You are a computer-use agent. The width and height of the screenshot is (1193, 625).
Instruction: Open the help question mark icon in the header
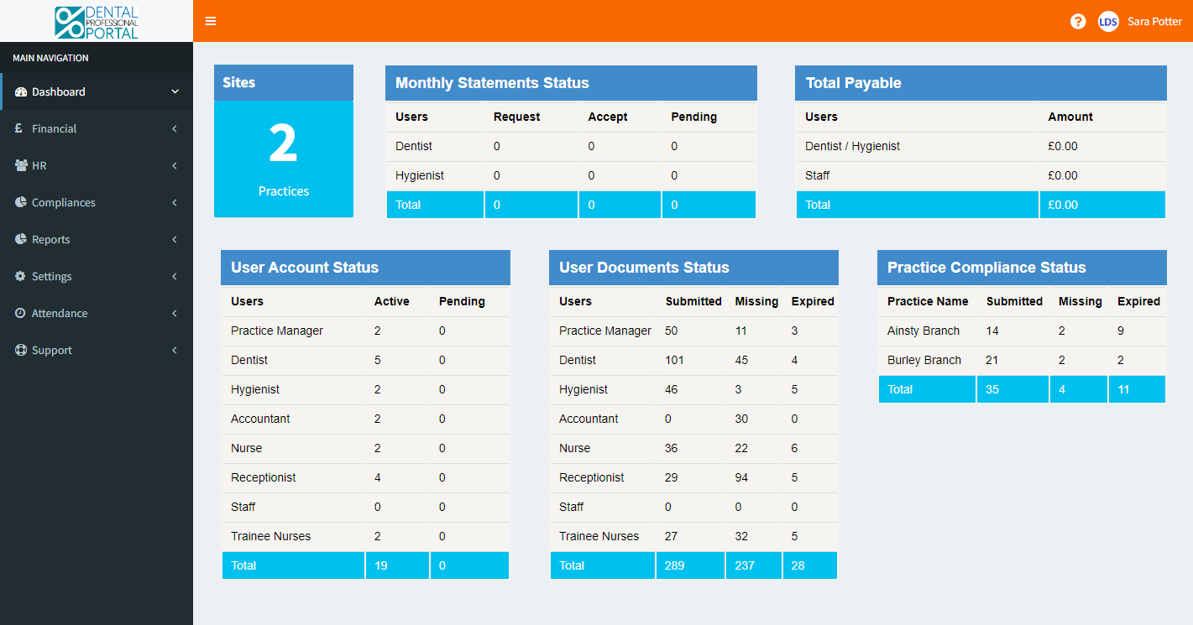tap(1078, 21)
